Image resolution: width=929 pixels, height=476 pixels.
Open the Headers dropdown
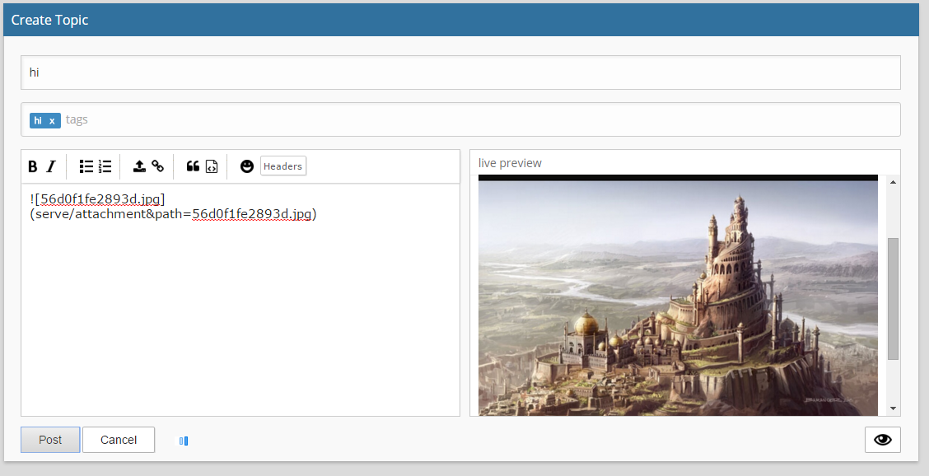(x=283, y=166)
